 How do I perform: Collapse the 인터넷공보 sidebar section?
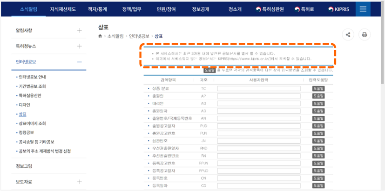point(79,62)
